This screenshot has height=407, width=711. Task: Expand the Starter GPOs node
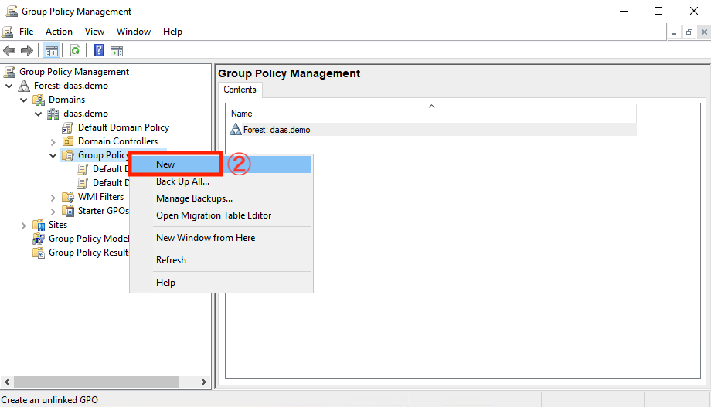coord(53,211)
